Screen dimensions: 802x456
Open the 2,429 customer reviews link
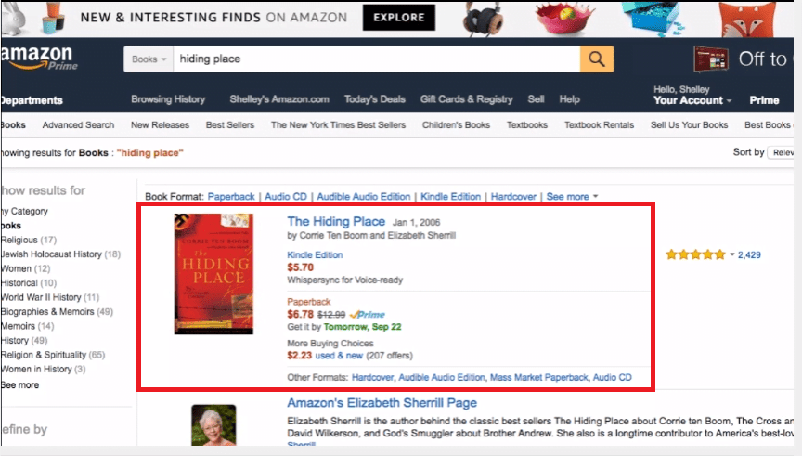(749, 254)
